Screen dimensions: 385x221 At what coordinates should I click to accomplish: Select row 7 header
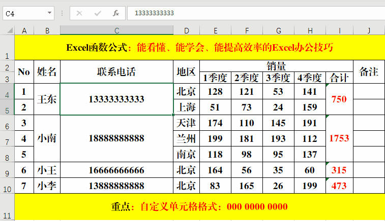tap(7, 138)
